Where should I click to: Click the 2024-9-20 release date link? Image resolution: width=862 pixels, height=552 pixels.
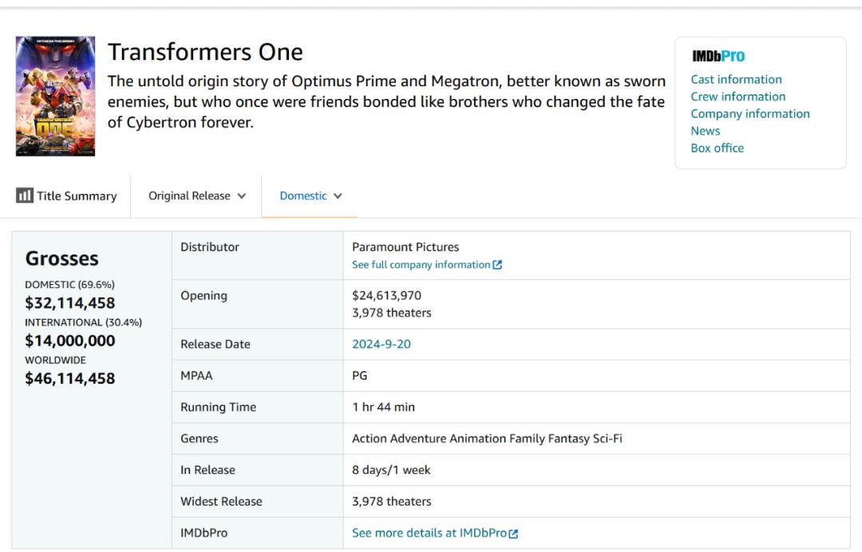[382, 344]
